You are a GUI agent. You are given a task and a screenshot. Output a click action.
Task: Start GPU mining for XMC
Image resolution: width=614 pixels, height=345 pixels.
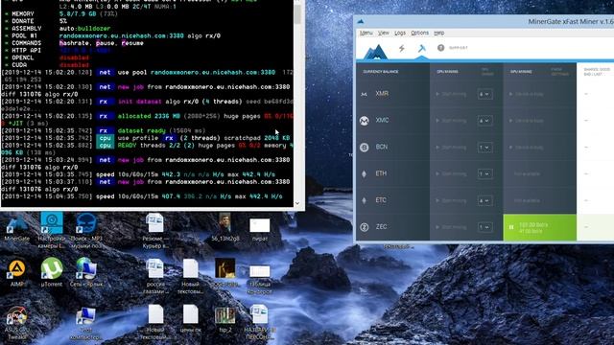click(527, 121)
